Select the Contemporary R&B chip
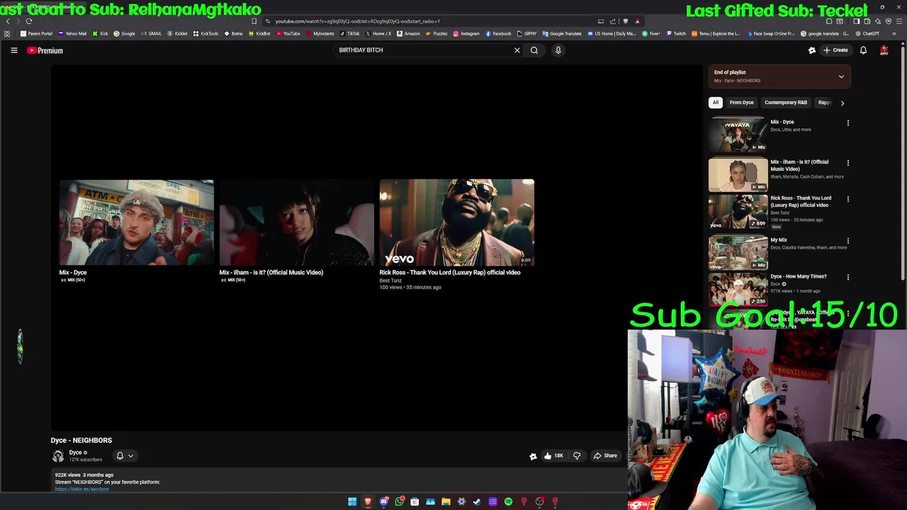 click(x=786, y=103)
